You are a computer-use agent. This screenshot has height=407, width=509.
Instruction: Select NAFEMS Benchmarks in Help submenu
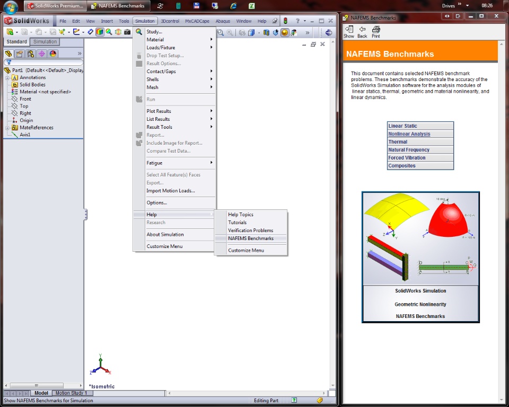tap(251, 238)
